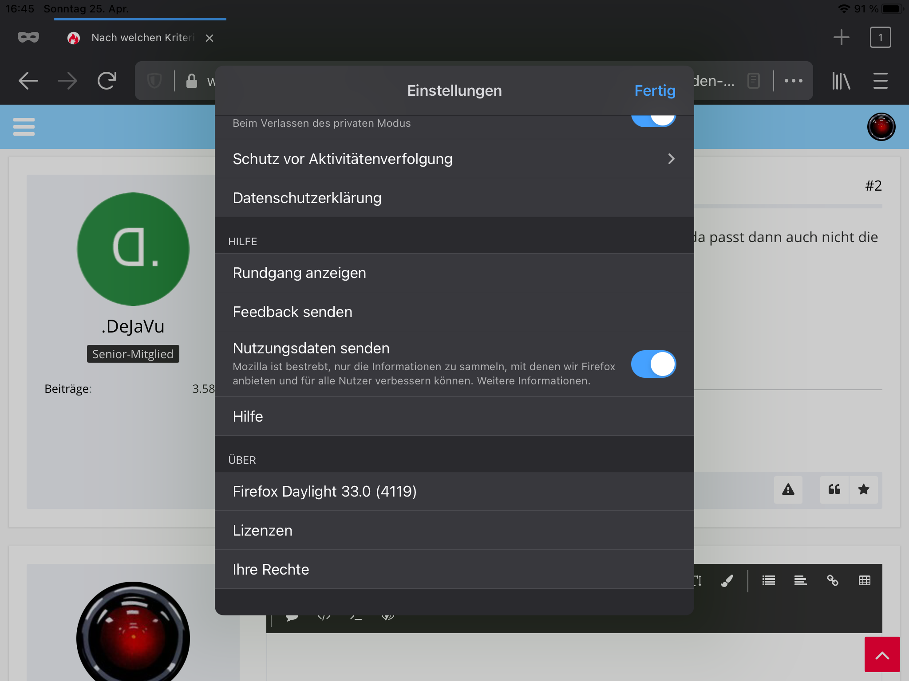Add a new tab with plus

(x=841, y=38)
